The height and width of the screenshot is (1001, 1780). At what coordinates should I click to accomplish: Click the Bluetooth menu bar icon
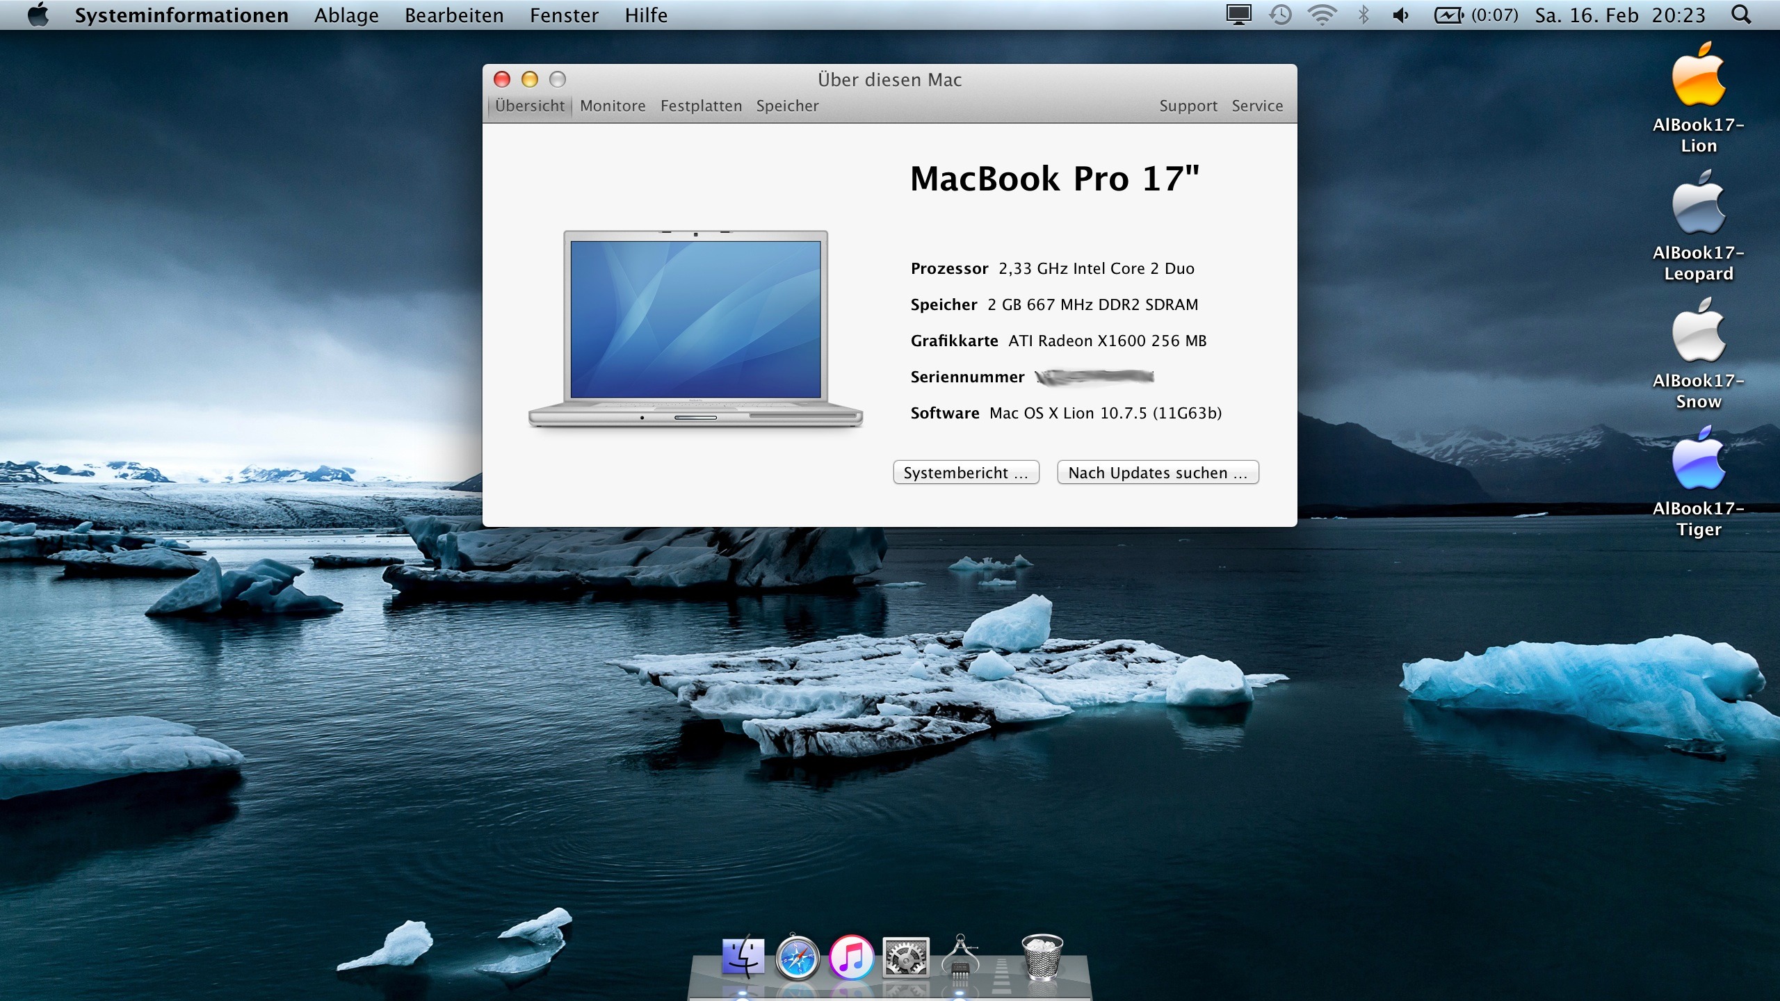point(1363,15)
